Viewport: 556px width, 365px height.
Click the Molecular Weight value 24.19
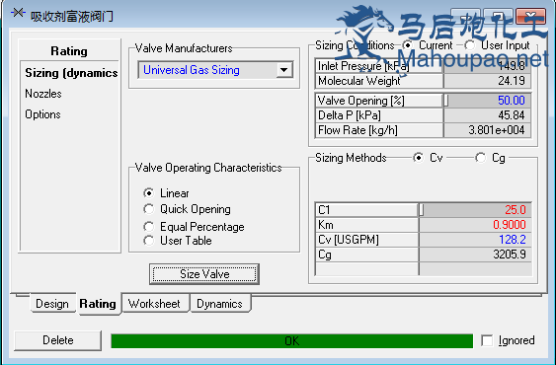pos(487,81)
